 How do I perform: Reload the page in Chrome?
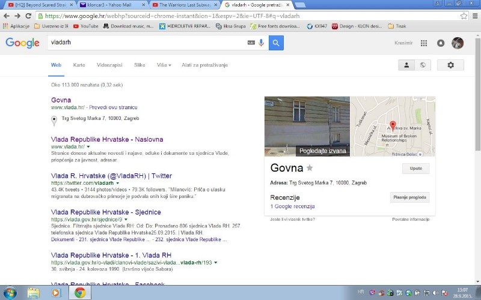[30, 16]
